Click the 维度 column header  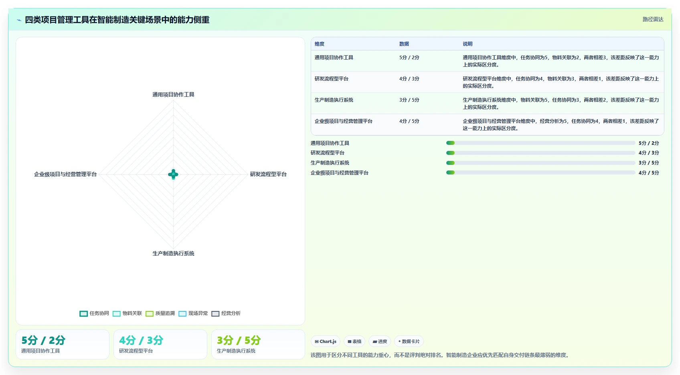coord(320,44)
